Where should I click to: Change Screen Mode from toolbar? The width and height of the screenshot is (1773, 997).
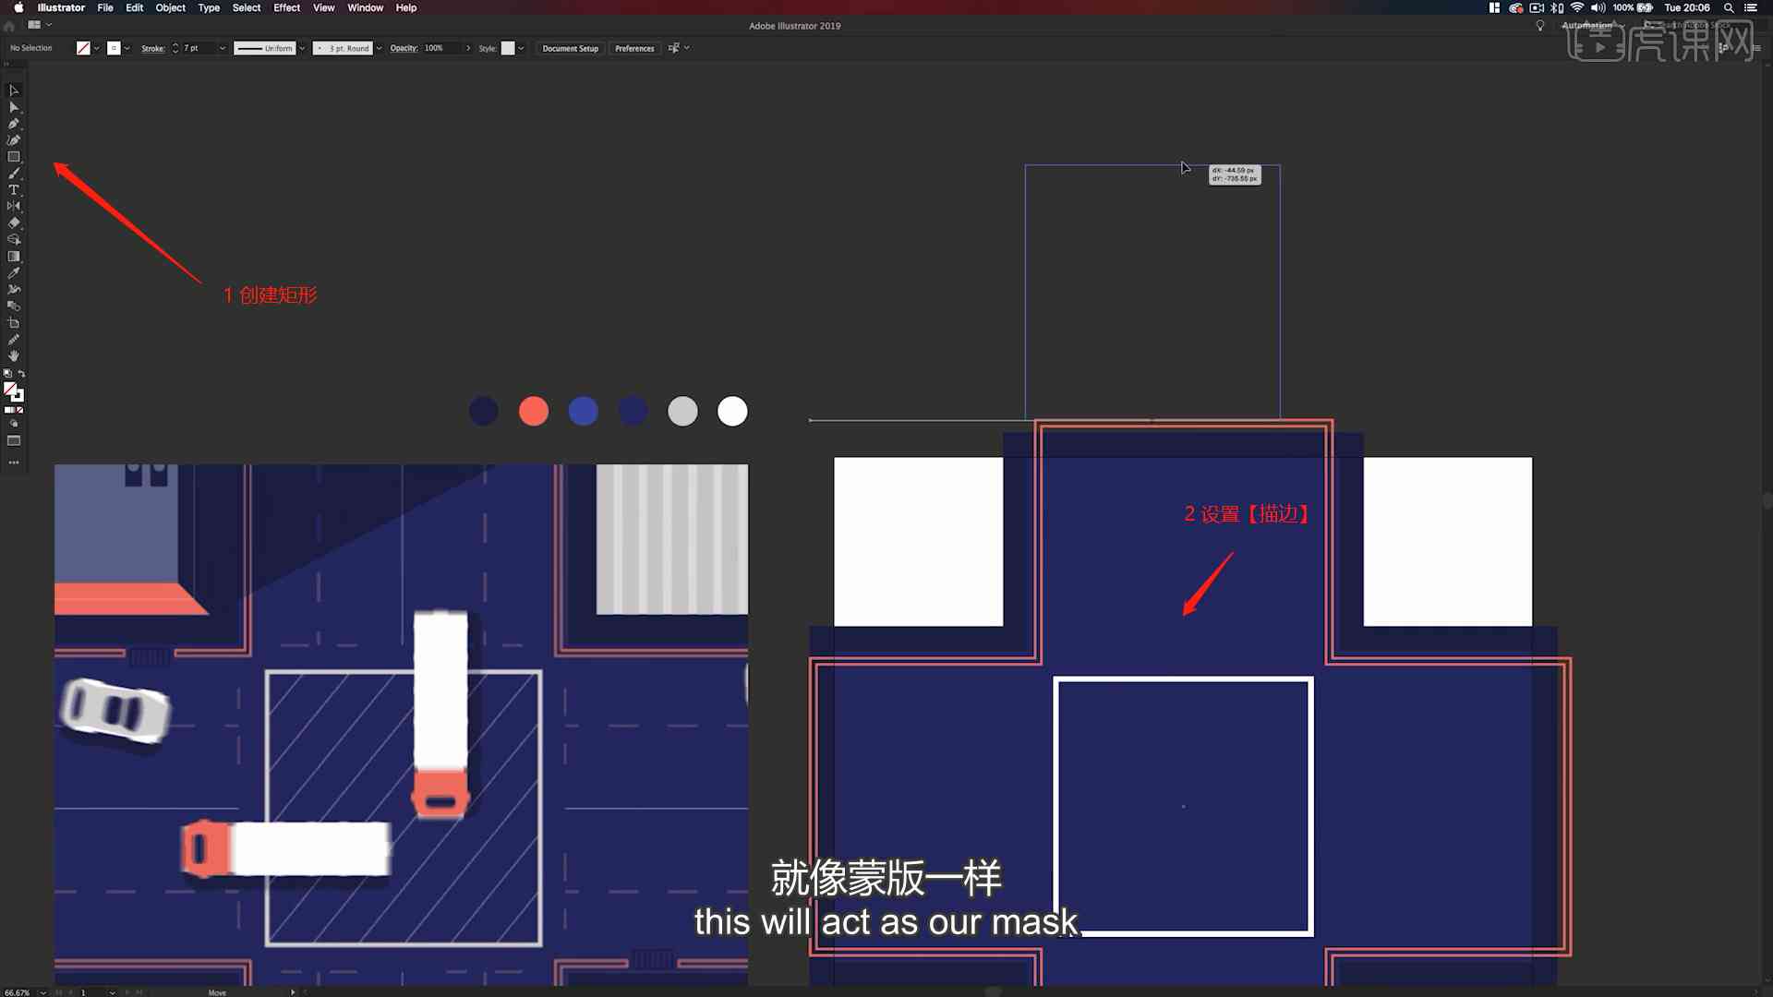click(x=14, y=441)
